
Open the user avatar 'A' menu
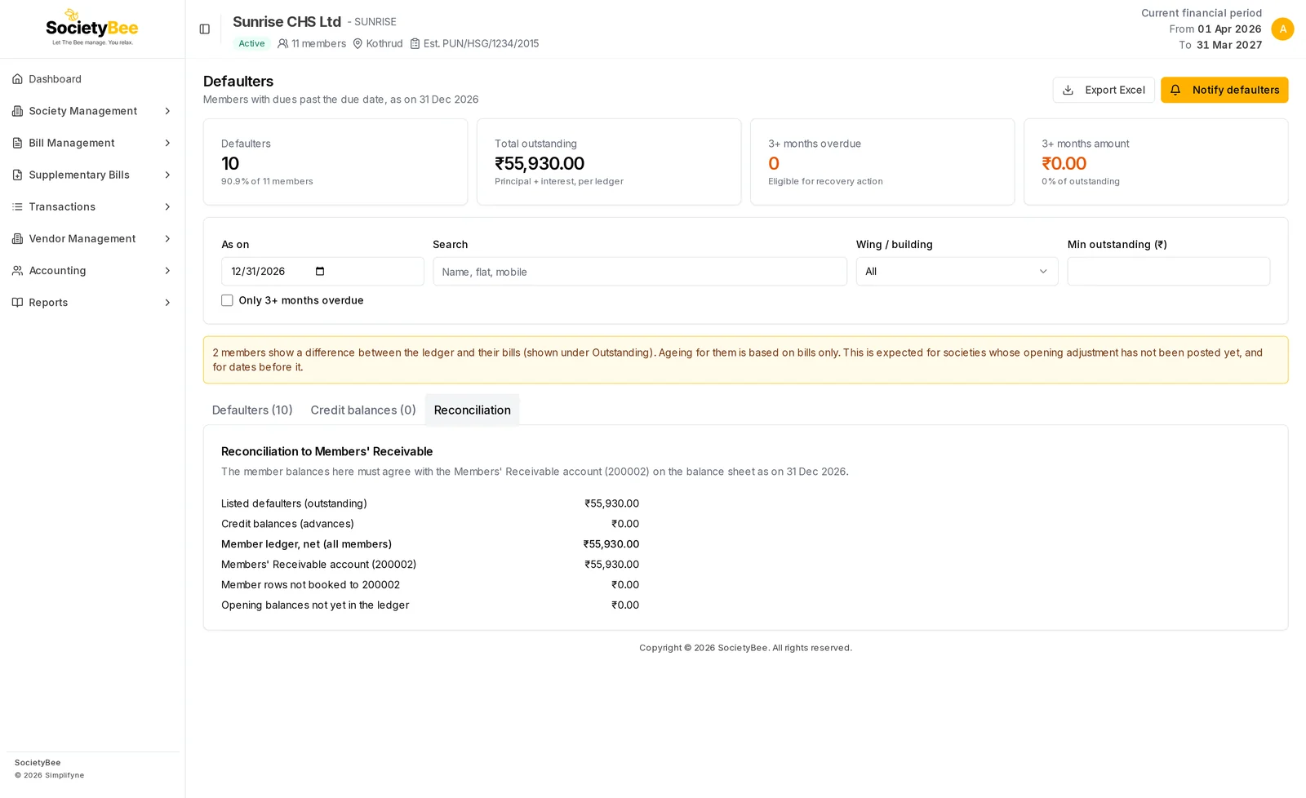pyautogui.click(x=1282, y=29)
